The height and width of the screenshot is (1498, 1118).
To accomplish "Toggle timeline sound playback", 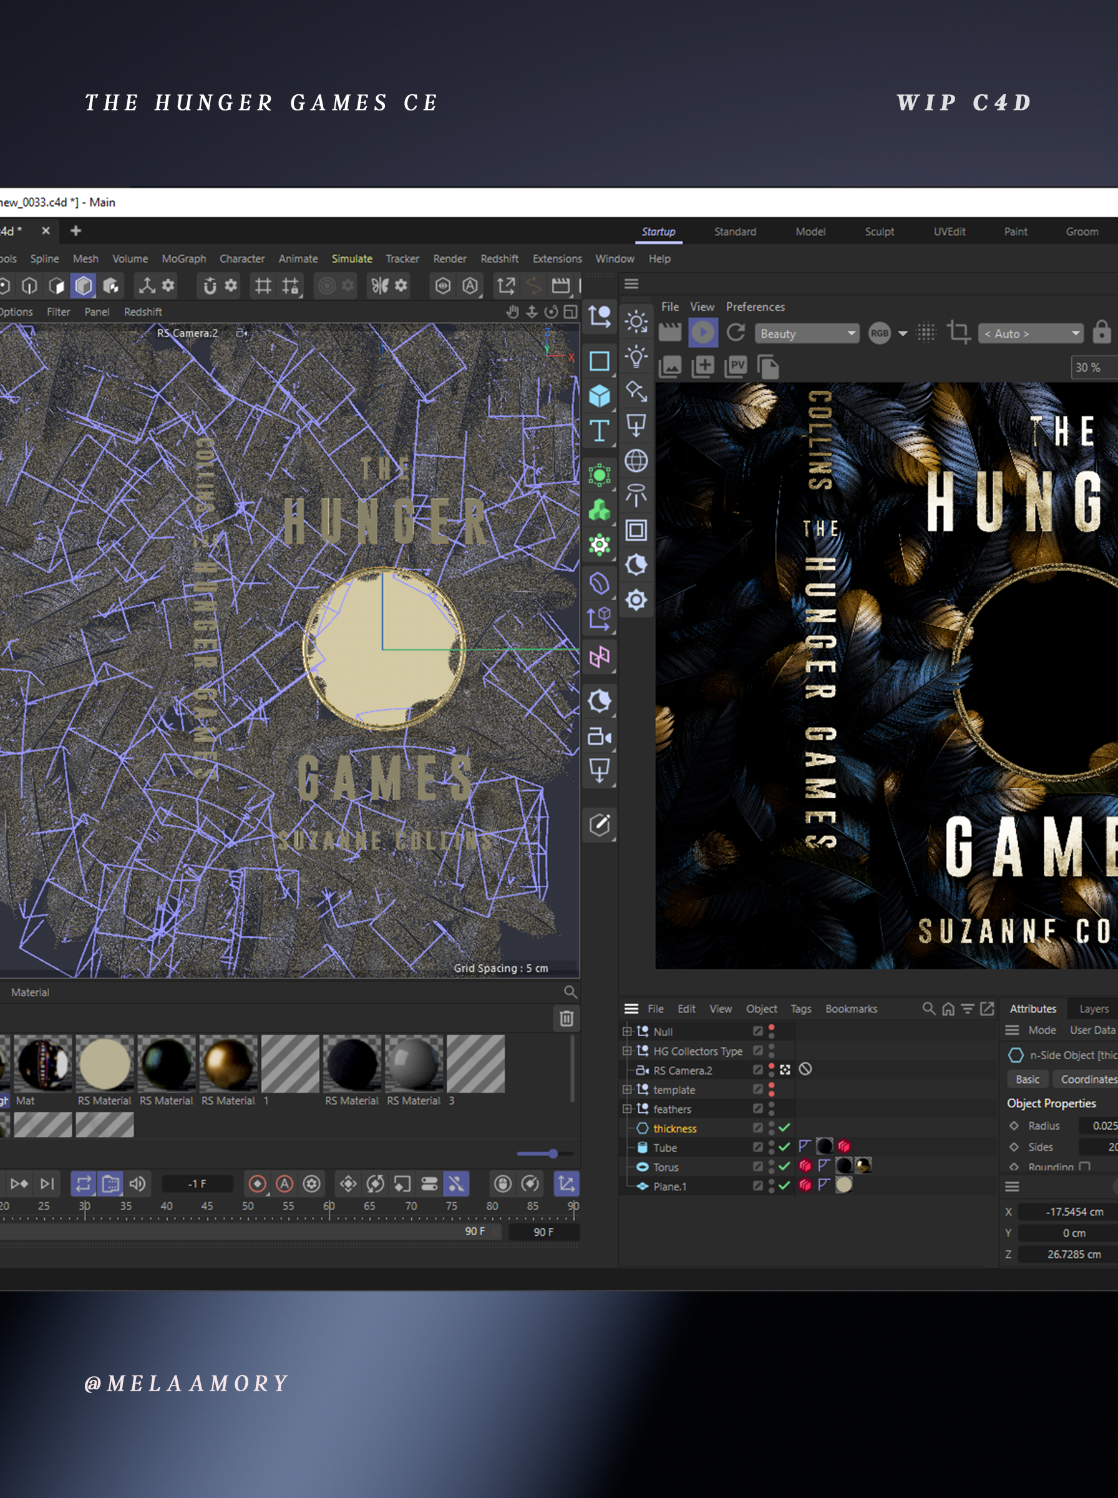I will [137, 1183].
